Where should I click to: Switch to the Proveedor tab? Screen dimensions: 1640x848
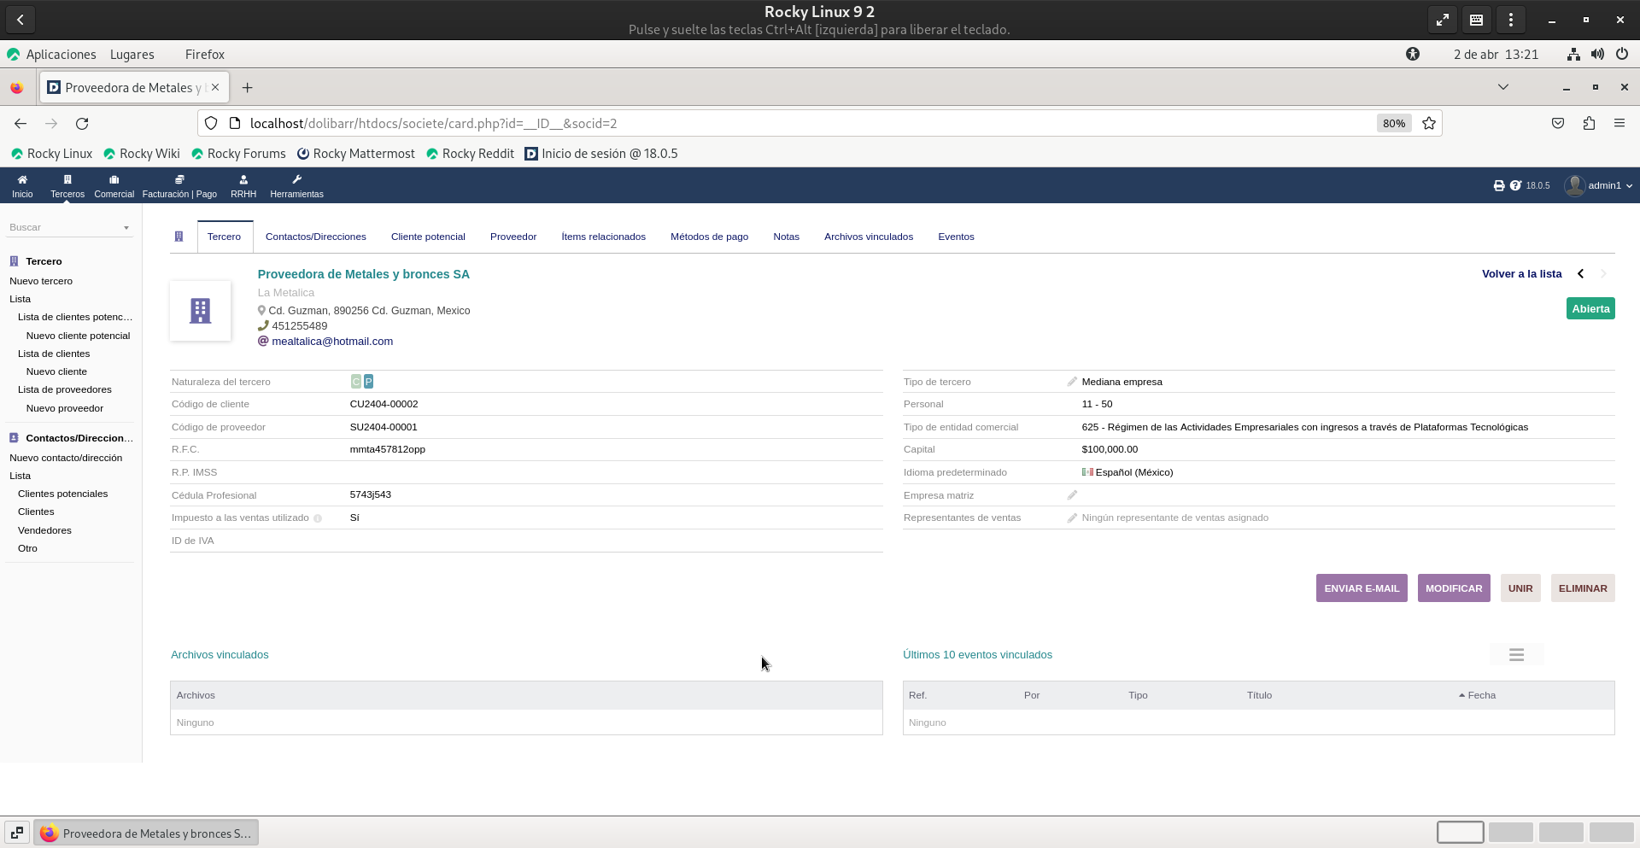point(513,237)
